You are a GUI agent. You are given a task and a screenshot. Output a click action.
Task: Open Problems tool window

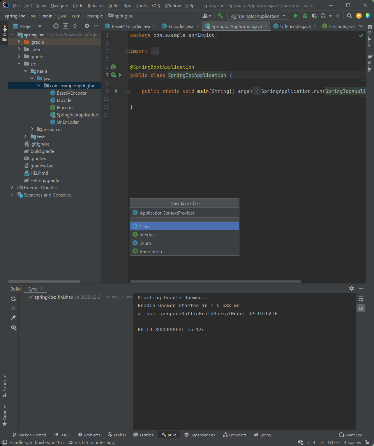point(89,435)
